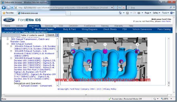Click the Ford oval logo
The width and height of the screenshot is (177, 102).
(x=9, y=20)
